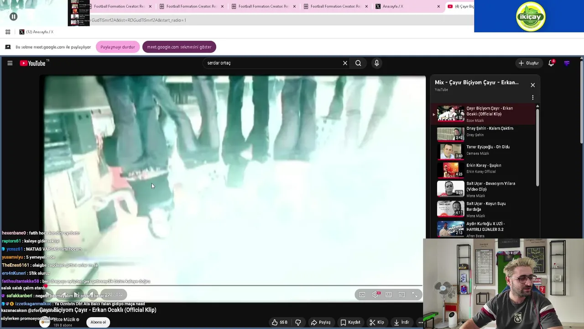Create a clip with Klip button
Image resolution: width=584 pixels, height=329 pixels.
coord(377,322)
